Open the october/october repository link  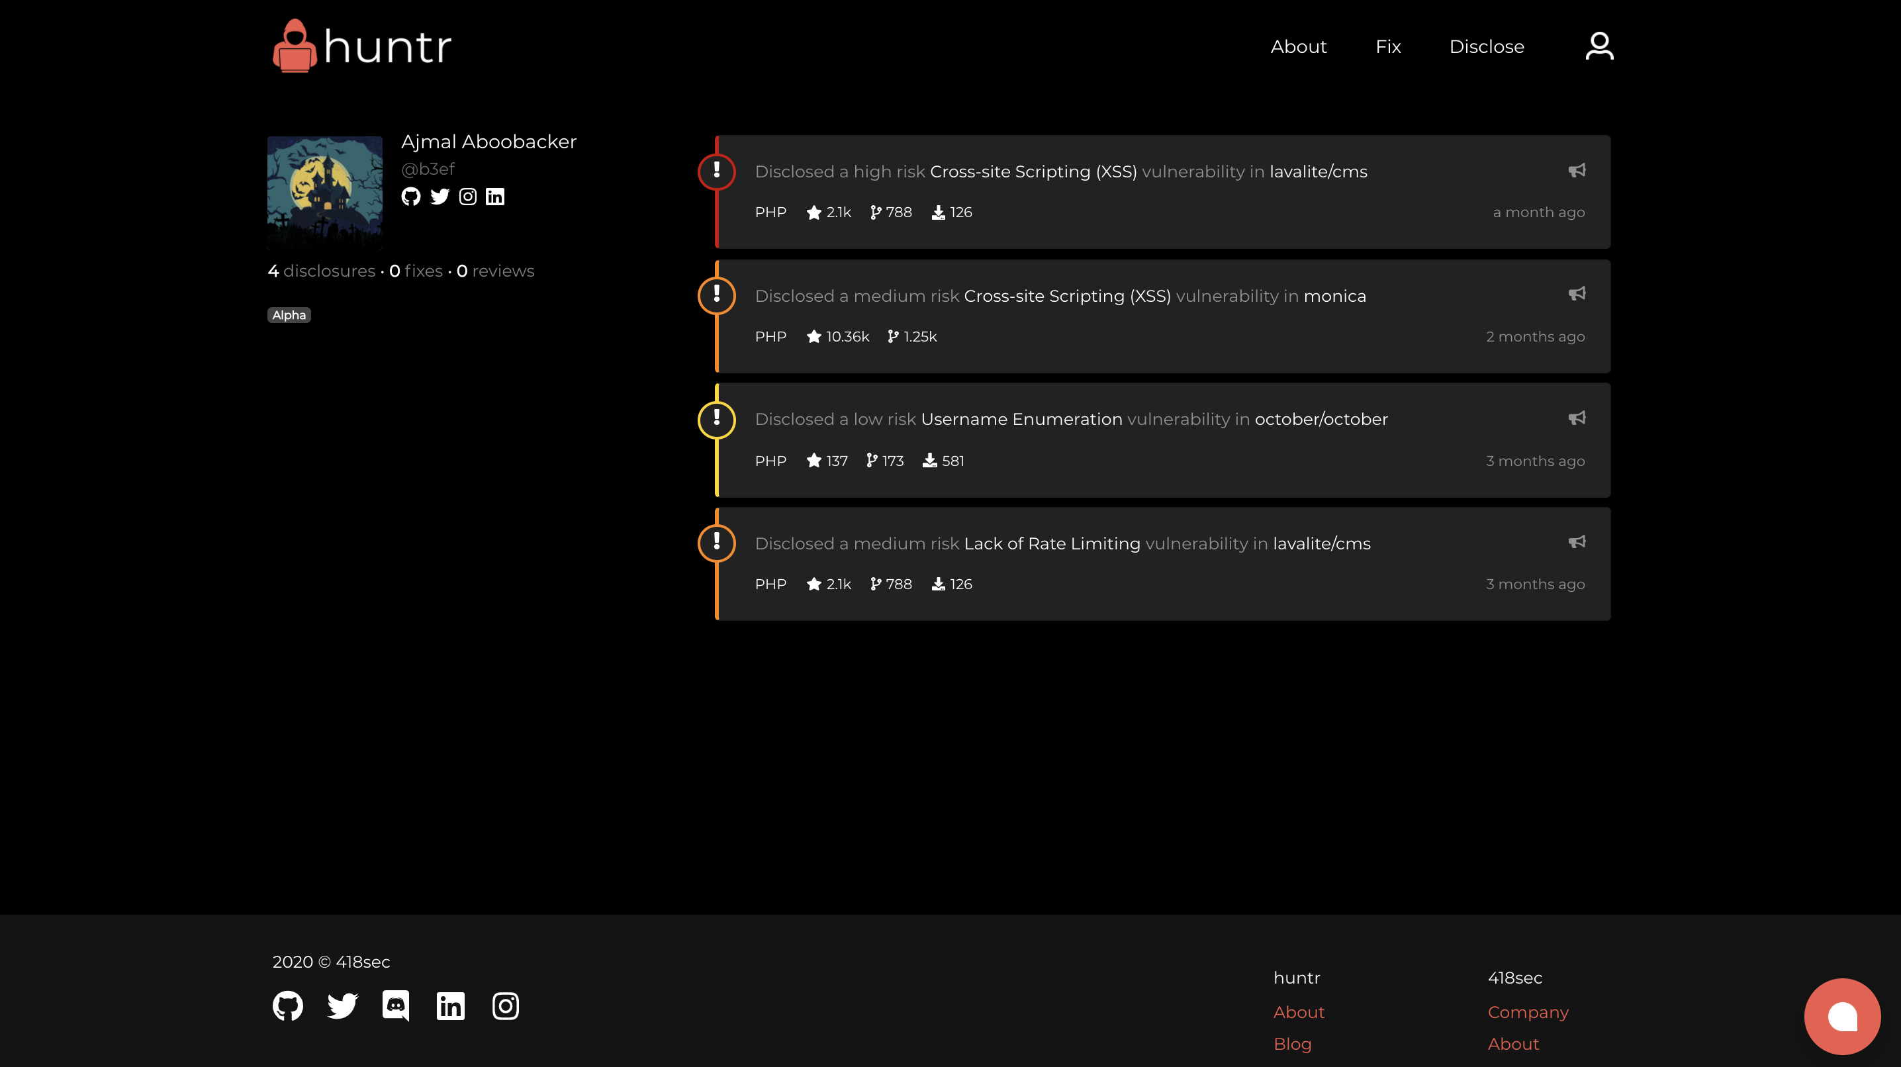(1321, 419)
